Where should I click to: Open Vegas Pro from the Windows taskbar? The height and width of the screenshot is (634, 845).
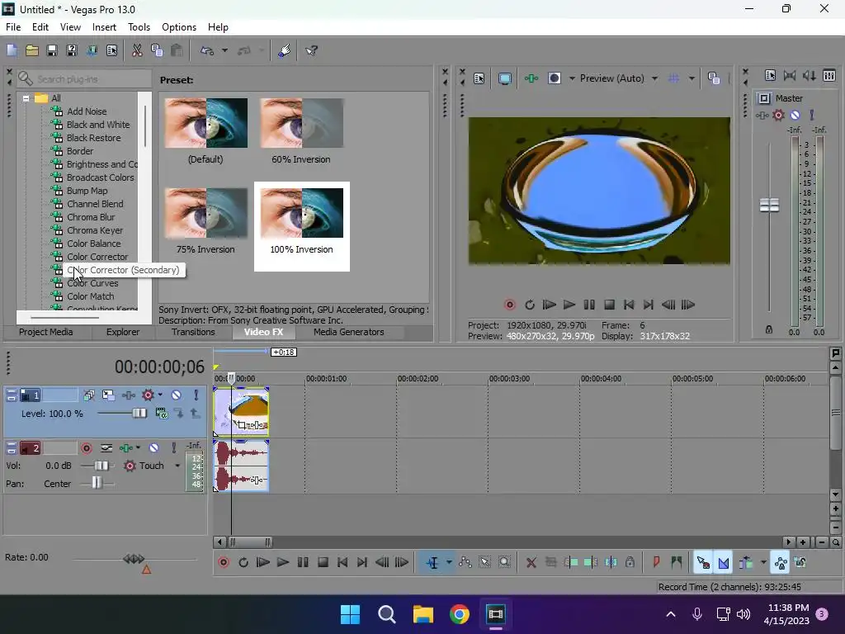495,614
